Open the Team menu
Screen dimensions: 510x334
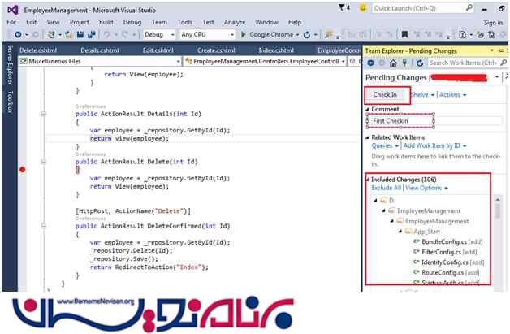coord(160,22)
